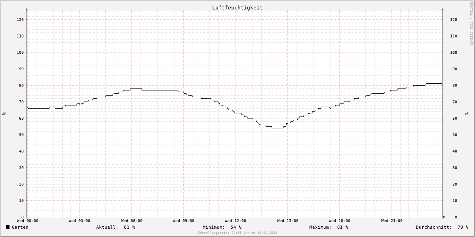Click the 100 label on the left axis
Screen dimensions: 475x237
click(x=20, y=53)
